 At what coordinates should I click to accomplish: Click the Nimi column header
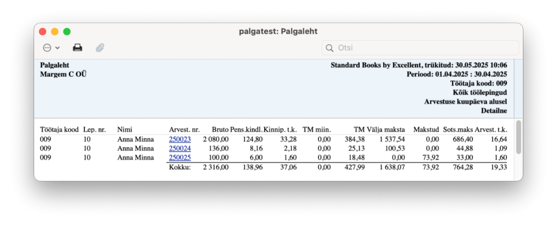124,130
